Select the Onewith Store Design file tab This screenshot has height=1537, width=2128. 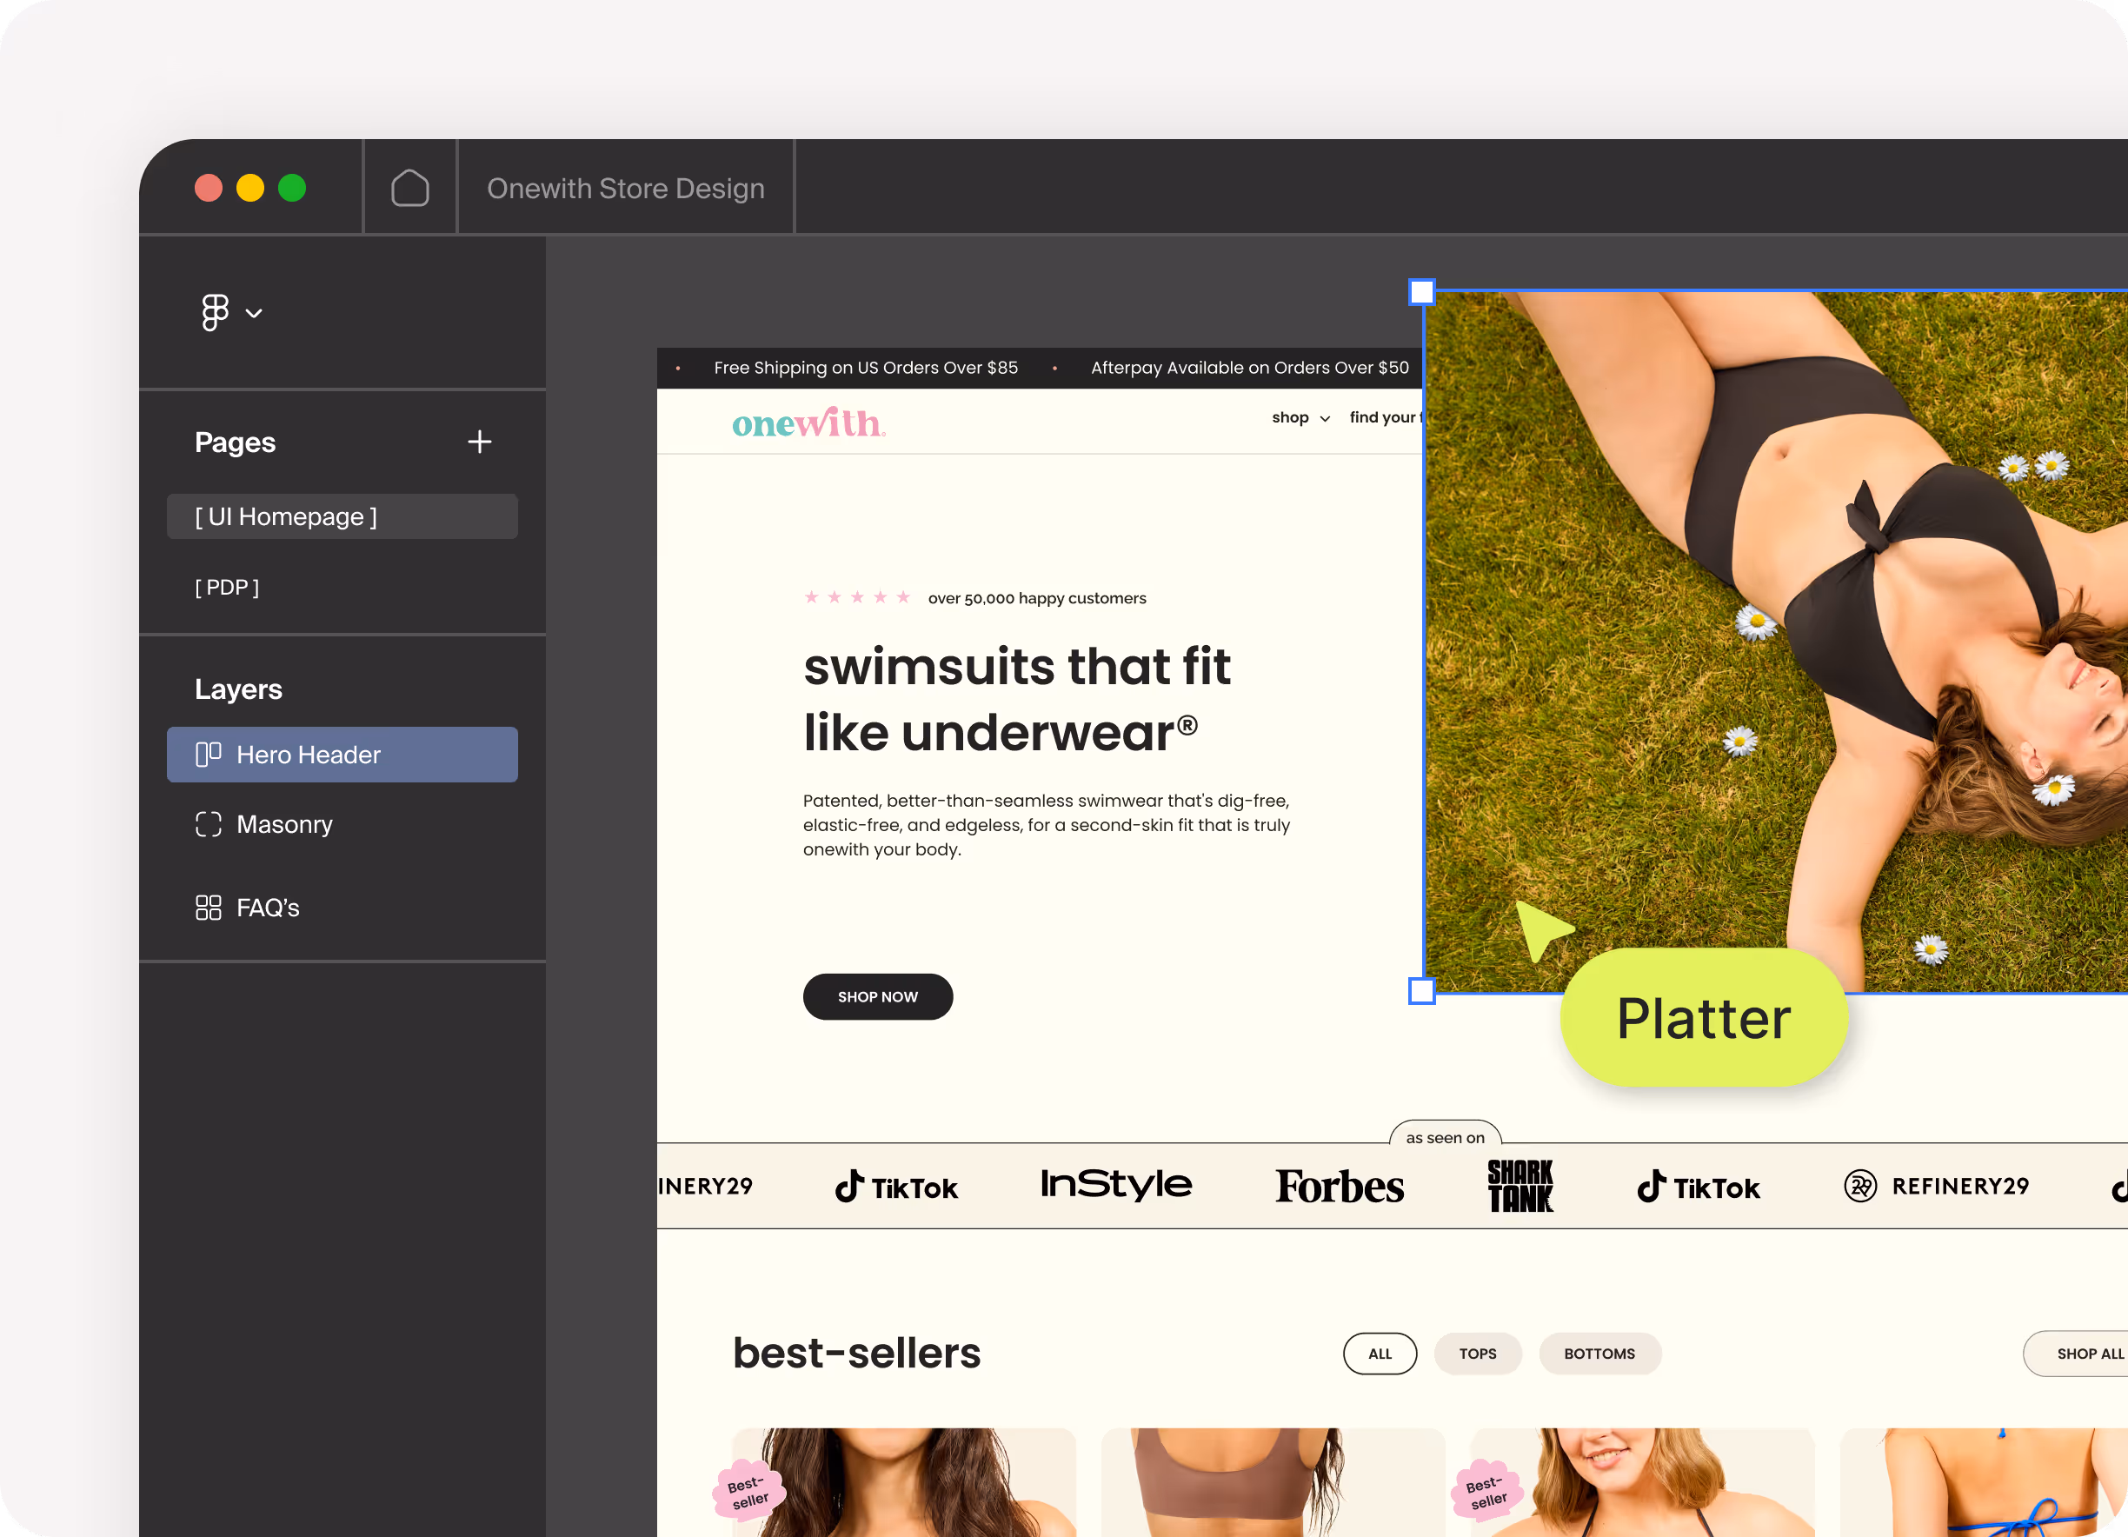coord(626,189)
